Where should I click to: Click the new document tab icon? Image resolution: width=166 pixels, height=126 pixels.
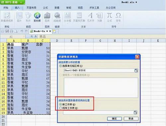54,31
